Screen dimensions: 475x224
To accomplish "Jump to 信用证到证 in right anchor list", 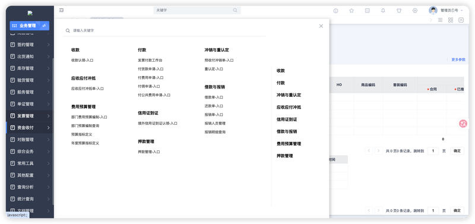I will [x=287, y=119].
